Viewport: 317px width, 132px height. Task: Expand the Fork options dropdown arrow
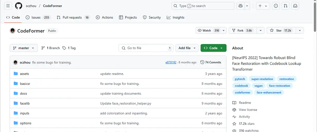260,31
